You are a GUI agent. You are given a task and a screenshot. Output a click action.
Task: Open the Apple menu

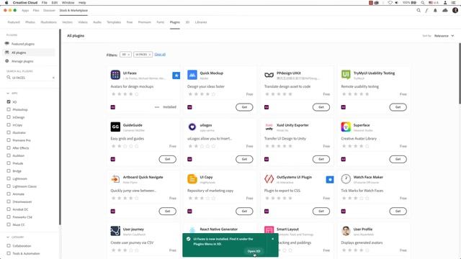click(6, 3)
